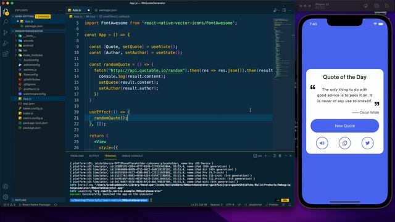Image resolution: width=395 pixels, height=222 pixels.
Task: Open index.js in the file tree
Action: point(28,113)
